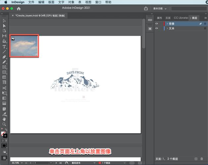
Task: Click the stroke color swatch
Action: point(5,136)
